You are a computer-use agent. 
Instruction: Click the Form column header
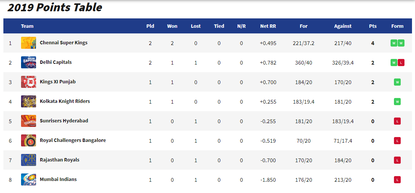pos(397,26)
